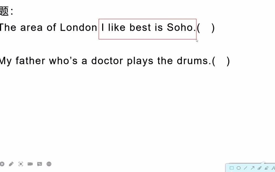Select the pencil annotation tool
This screenshot has height=172, width=275.
[11, 164]
